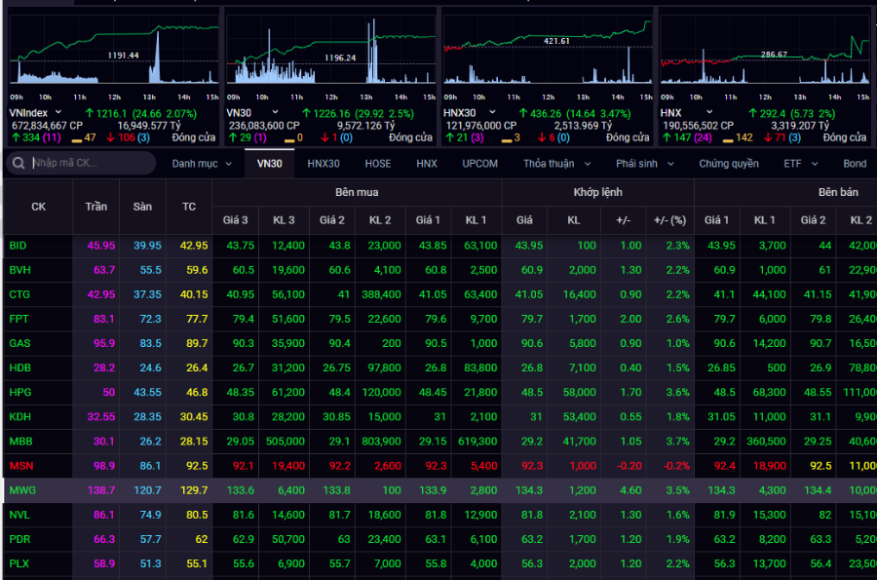Click the +/- (%) column header
877x580 pixels.
669,220
